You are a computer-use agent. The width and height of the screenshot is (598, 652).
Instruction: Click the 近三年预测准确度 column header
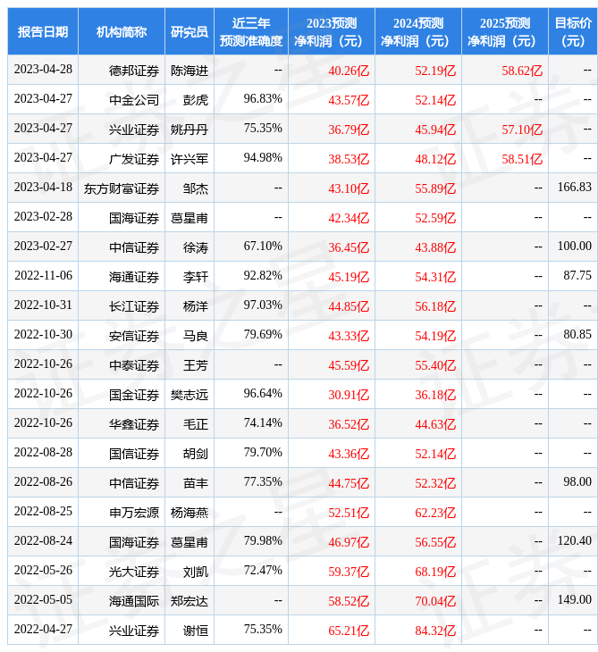[251, 31]
